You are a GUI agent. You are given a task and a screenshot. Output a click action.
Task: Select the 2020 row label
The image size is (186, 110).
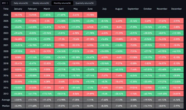[6, 51]
